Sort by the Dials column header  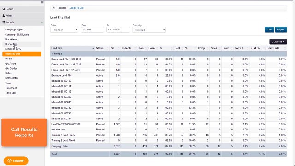(x=142, y=48)
